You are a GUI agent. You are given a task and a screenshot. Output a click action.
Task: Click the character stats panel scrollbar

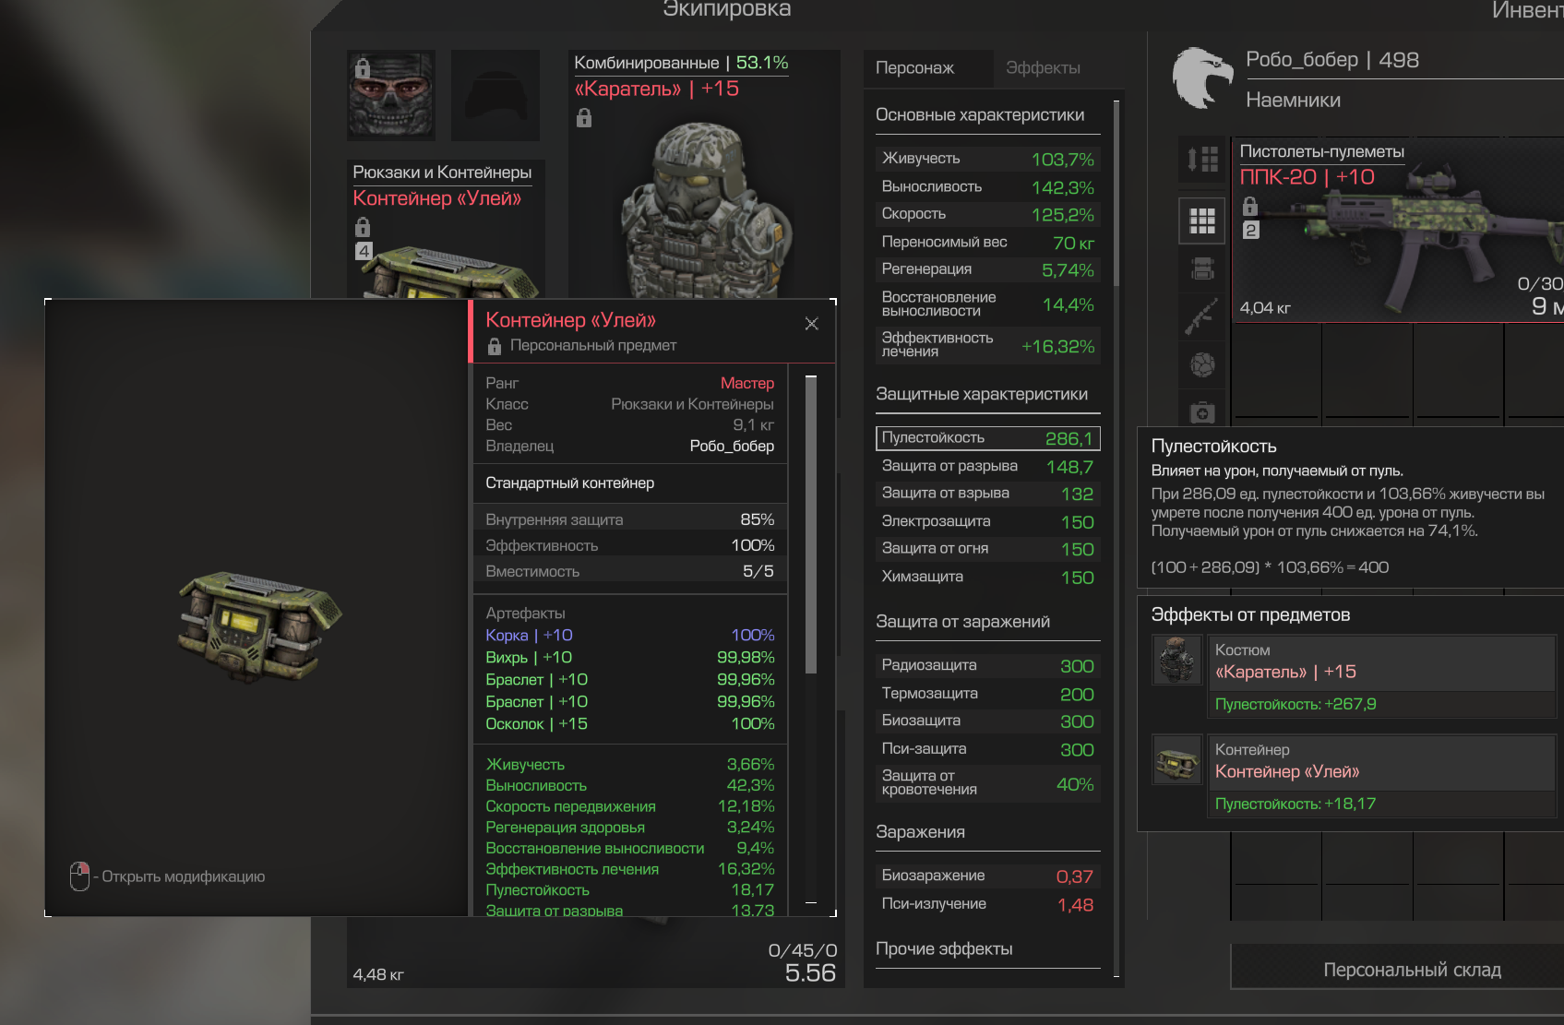[1116, 194]
